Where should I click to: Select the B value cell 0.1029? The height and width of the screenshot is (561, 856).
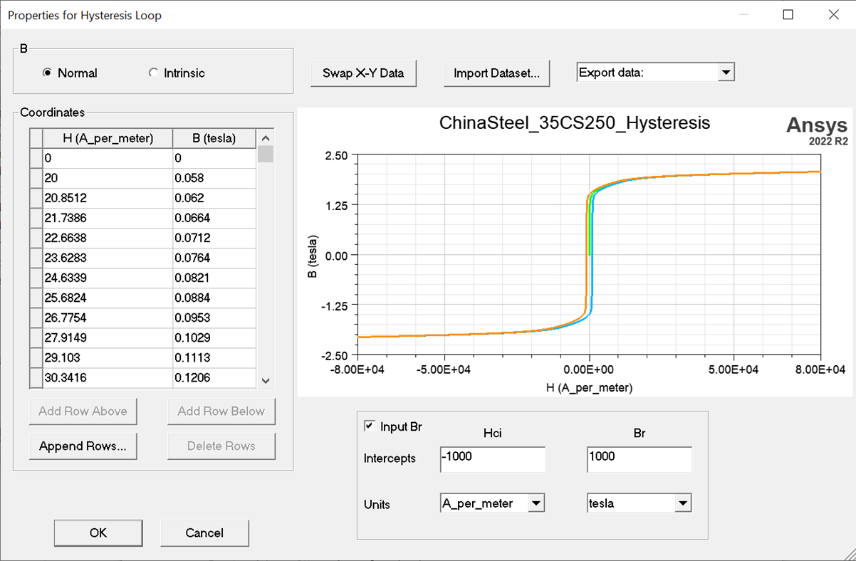click(214, 337)
